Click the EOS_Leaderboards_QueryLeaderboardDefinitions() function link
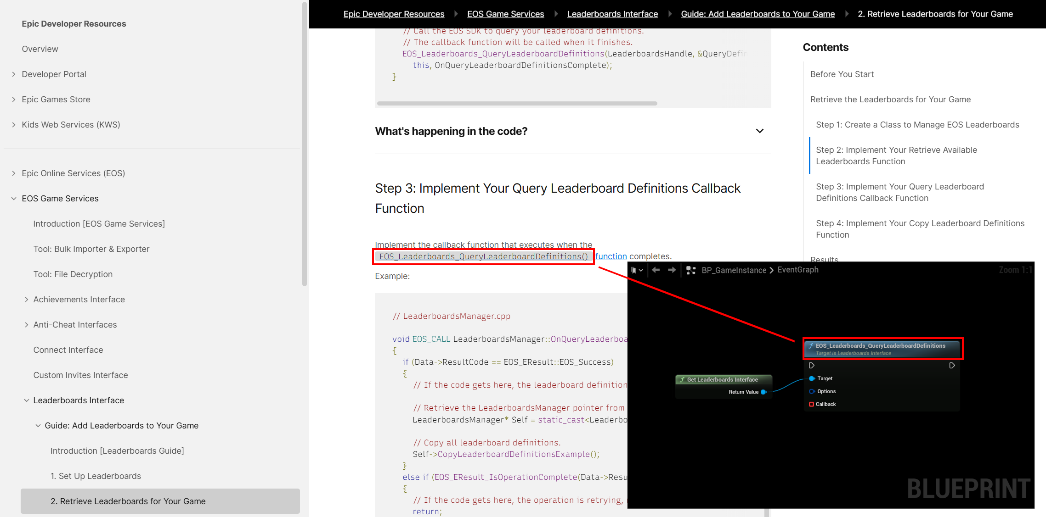 point(483,256)
